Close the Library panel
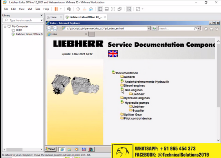The width and height of the screenshot is (221, 158). pyautogui.click(x=41, y=15)
